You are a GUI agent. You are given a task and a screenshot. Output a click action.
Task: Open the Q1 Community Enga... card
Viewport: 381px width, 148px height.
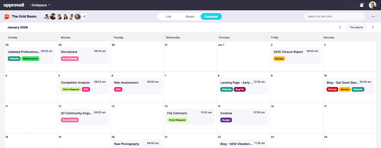point(84,117)
